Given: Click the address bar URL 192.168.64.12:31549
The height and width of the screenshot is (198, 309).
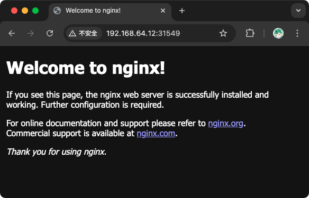Looking at the screenshot, I should click(143, 33).
